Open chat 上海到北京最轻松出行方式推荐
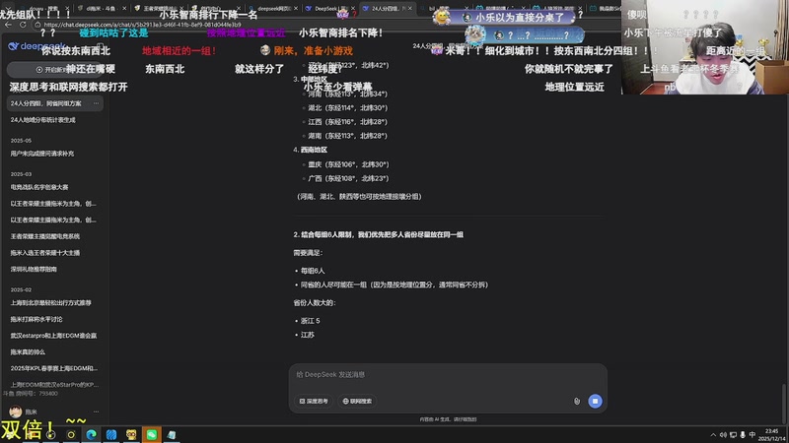The height and width of the screenshot is (443, 789). (x=51, y=303)
